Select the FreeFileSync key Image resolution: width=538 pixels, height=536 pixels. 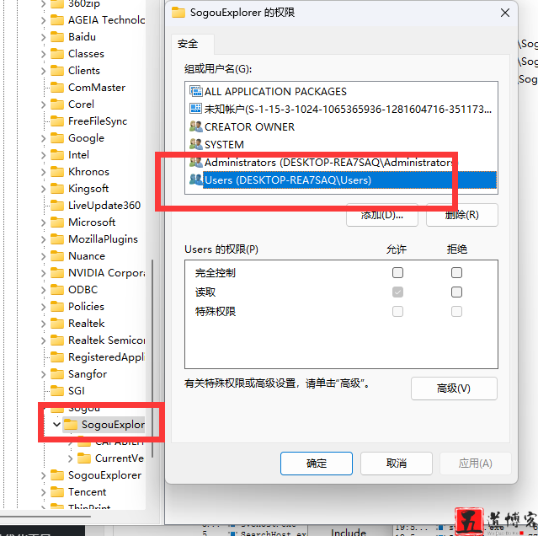[x=98, y=121]
